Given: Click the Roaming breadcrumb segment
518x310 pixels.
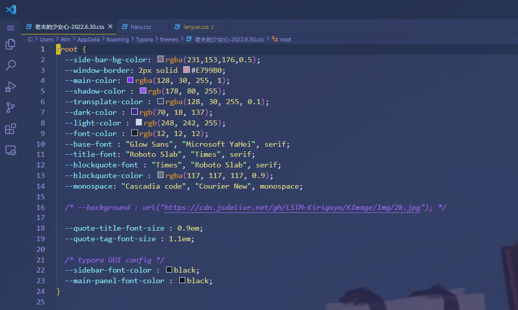Looking at the screenshot, I should pyautogui.click(x=117, y=39).
